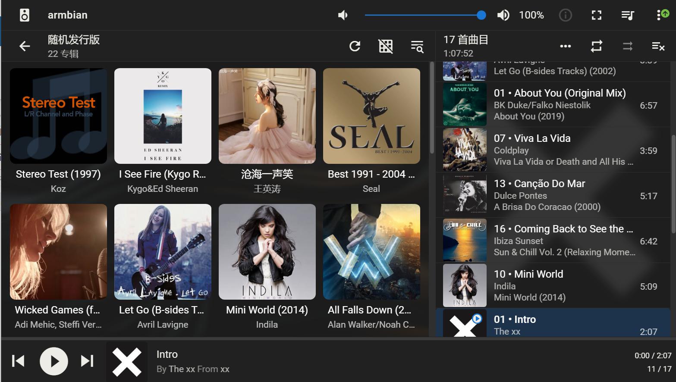The image size is (676, 382).
Task: Click the Stereo Test (1997) title
Action: 58,174
